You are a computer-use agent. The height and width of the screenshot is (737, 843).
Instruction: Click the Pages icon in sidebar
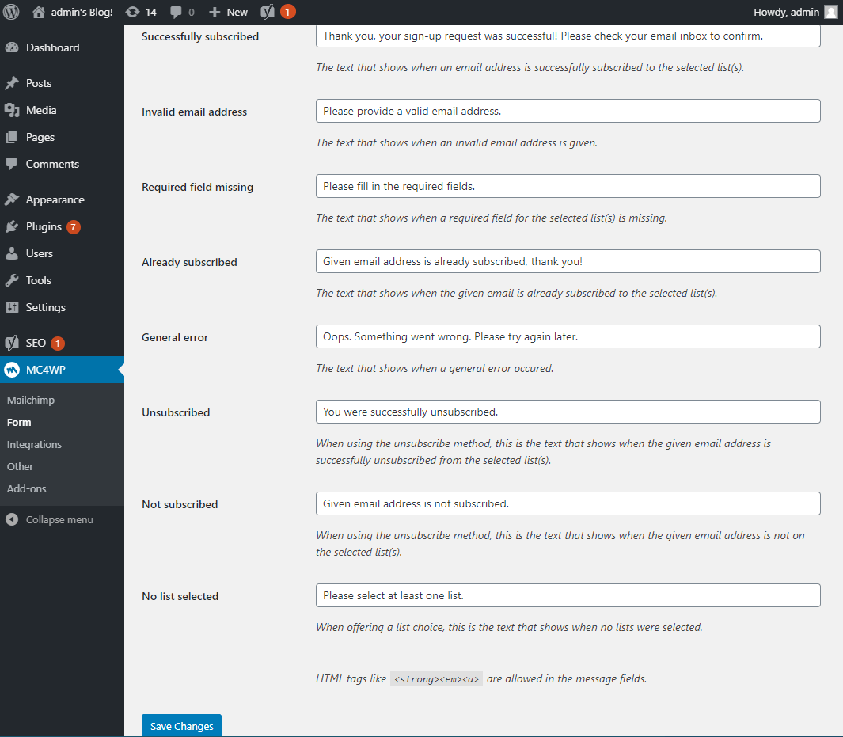click(x=12, y=137)
